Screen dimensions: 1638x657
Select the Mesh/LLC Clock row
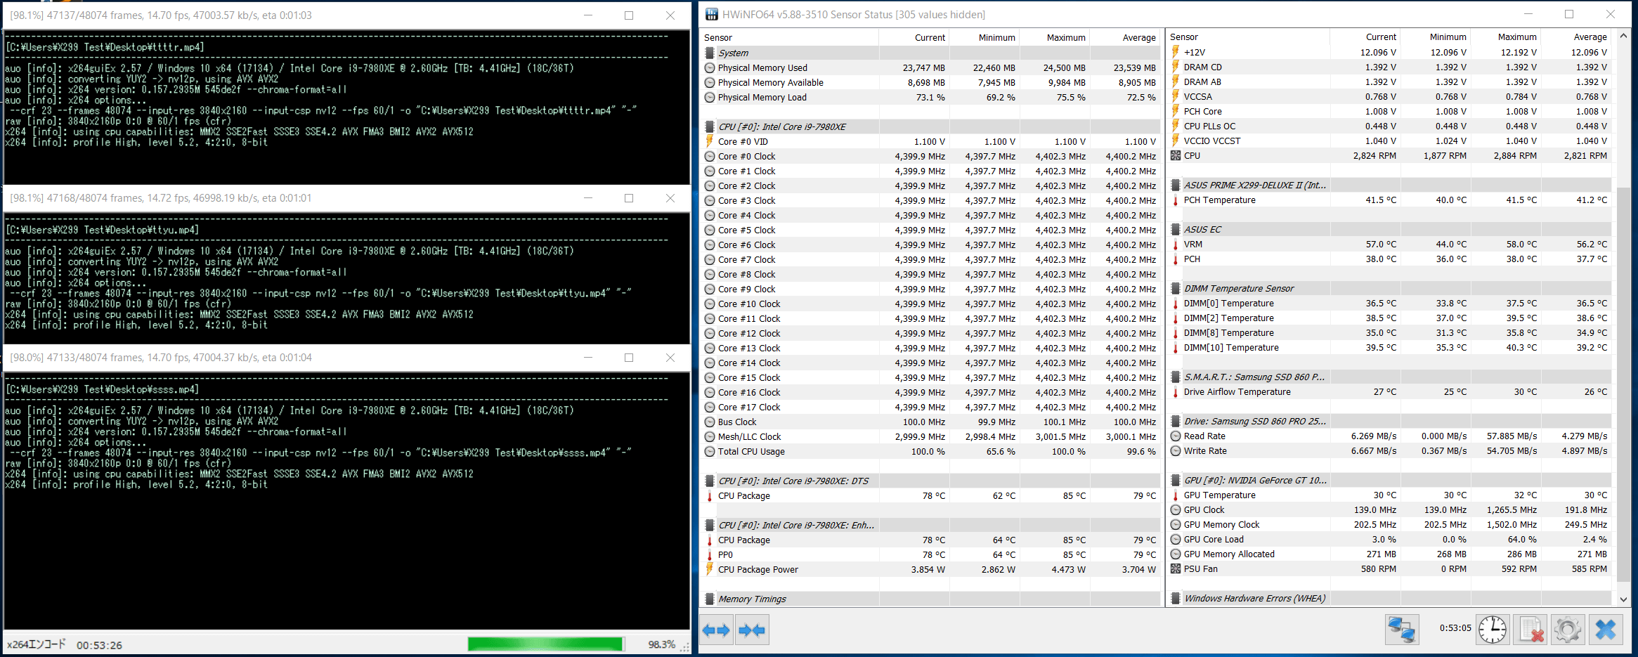[931, 436]
